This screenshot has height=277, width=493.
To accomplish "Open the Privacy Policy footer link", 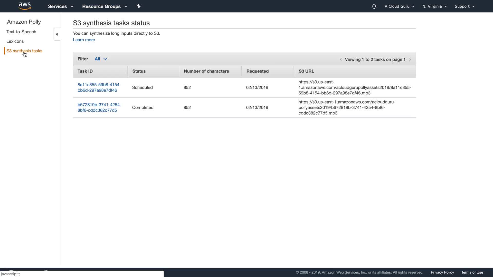I will (442, 272).
